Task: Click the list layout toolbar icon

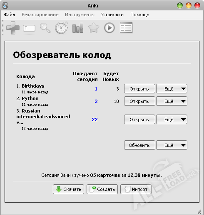Action: [x=126, y=27]
